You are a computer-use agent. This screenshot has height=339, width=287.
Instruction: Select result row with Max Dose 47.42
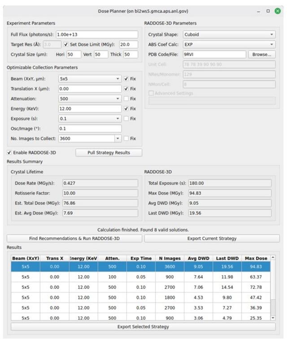[x=140, y=298]
